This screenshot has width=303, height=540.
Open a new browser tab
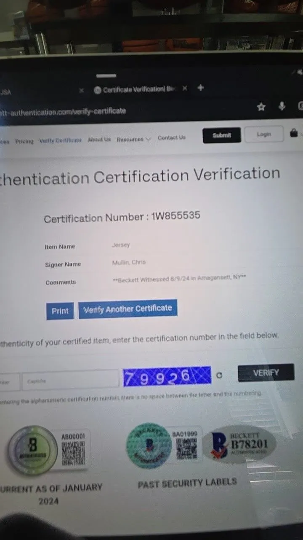coord(201,88)
